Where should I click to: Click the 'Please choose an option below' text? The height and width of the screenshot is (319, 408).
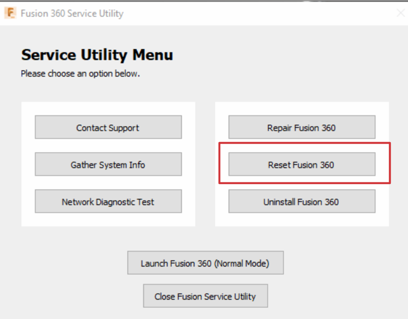(x=80, y=74)
